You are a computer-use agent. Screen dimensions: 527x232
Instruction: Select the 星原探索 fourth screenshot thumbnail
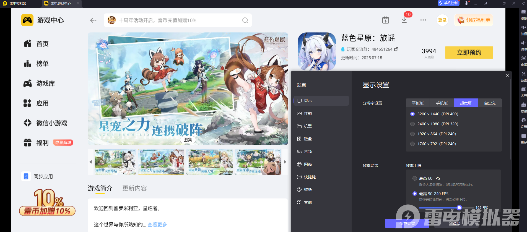coord(258,162)
